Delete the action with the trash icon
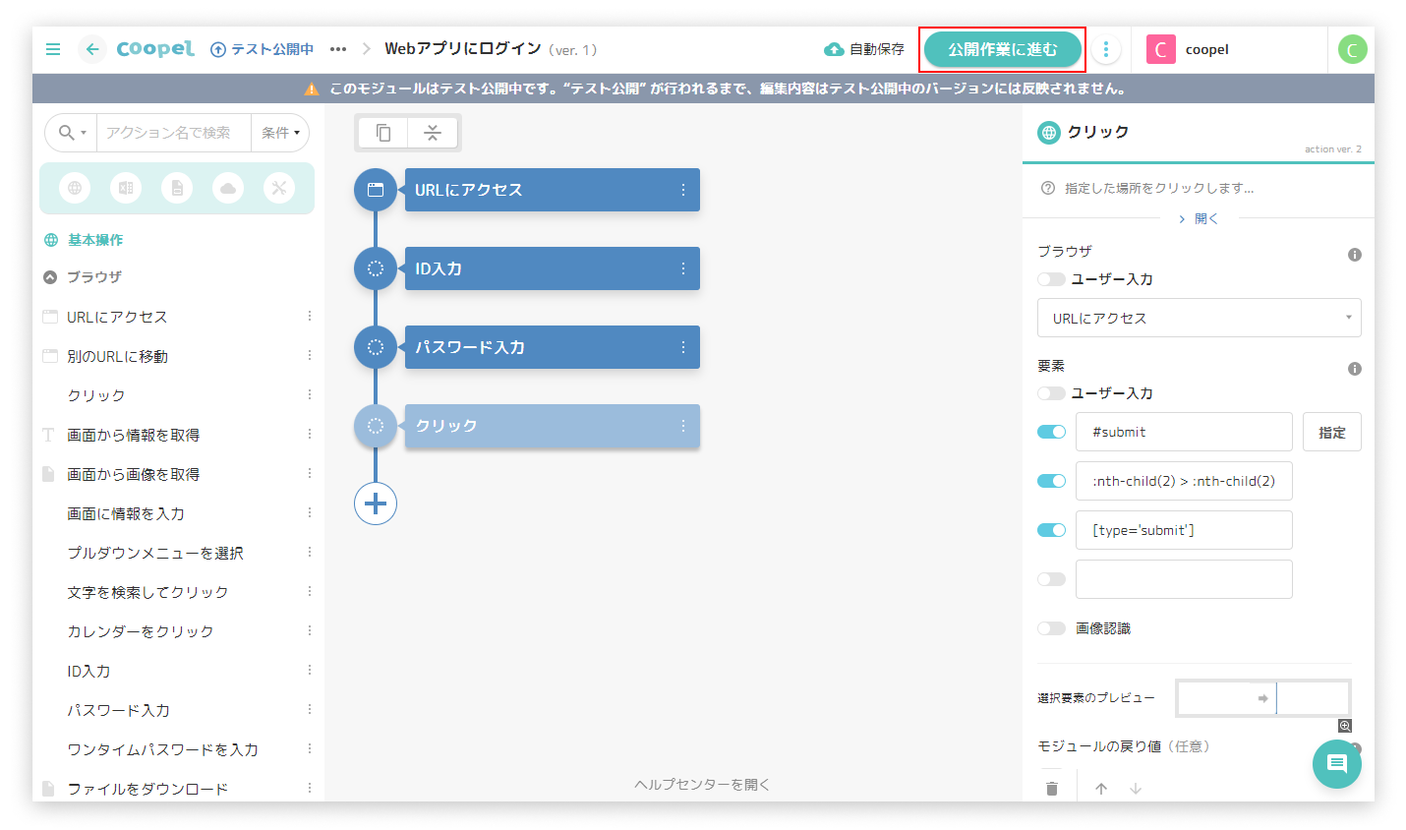1406x830 pixels. pyautogui.click(x=1052, y=789)
